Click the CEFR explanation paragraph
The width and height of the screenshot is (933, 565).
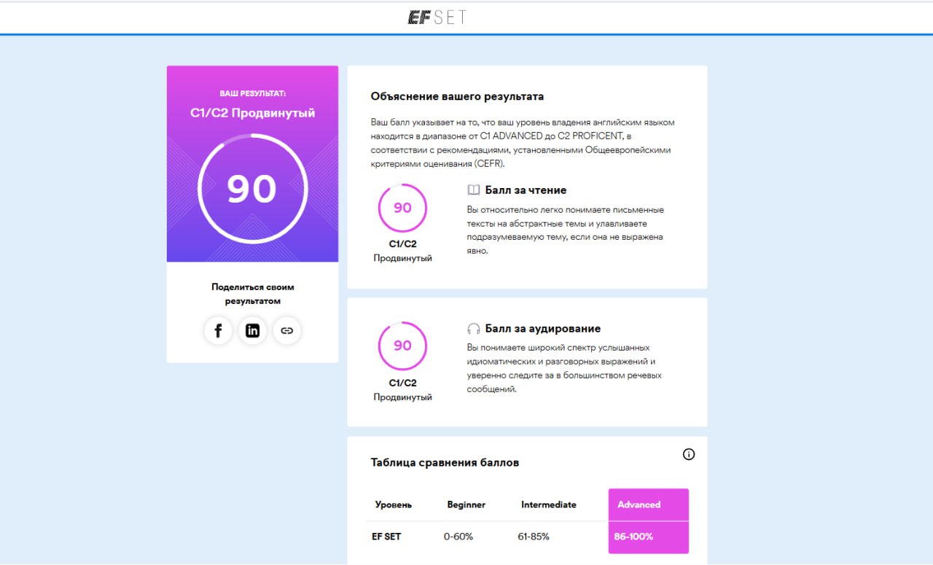(x=523, y=143)
